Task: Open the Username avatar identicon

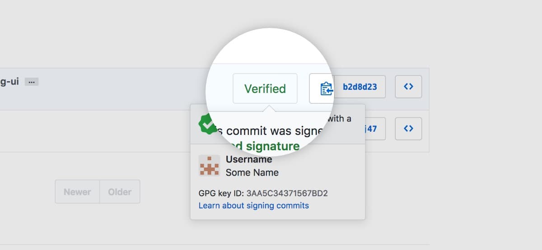Action: click(x=209, y=166)
